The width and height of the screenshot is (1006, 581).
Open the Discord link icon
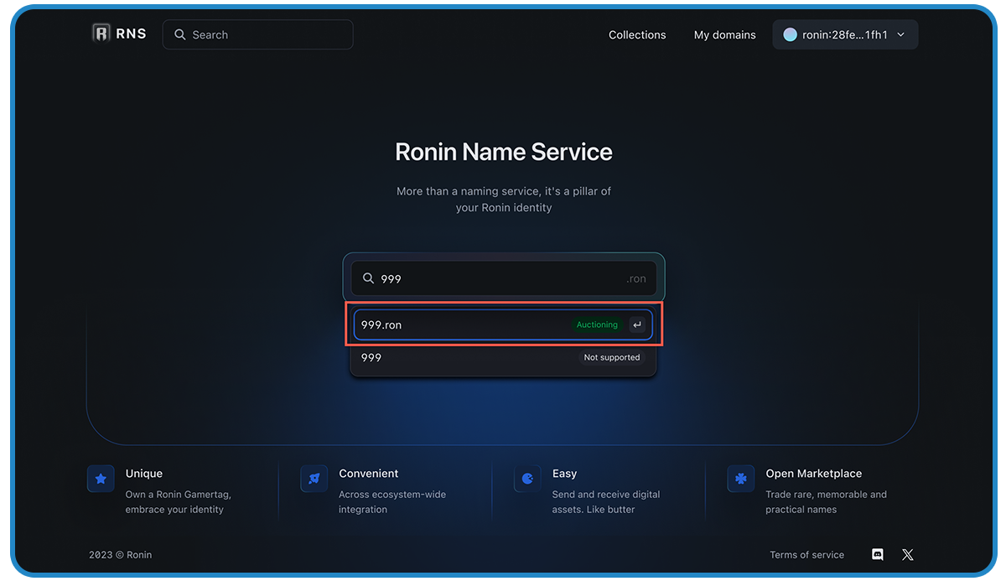[x=878, y=554]
